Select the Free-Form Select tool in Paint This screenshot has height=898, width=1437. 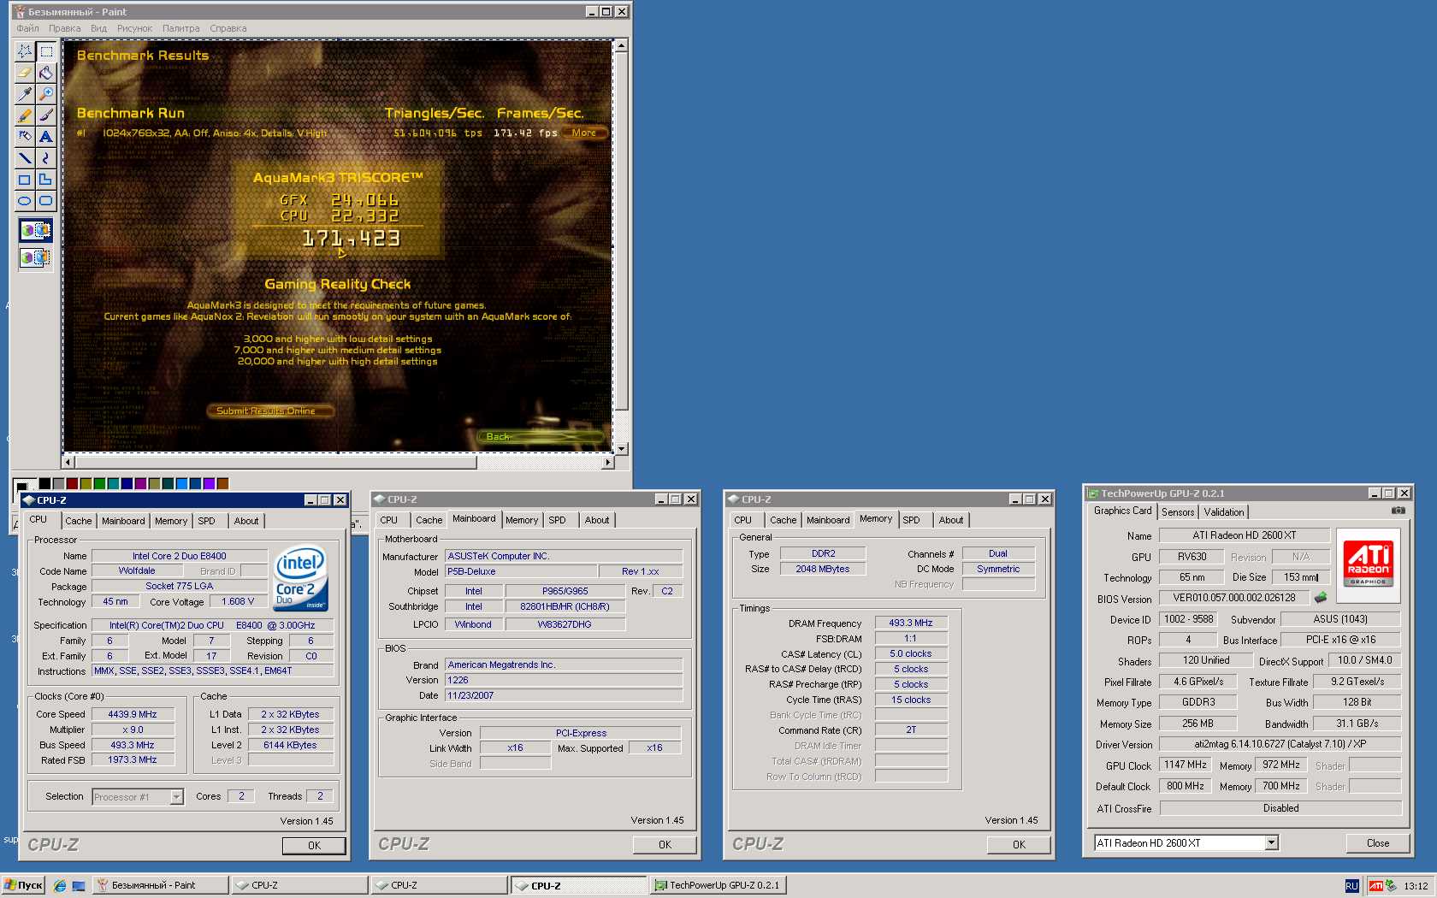[25, 51]
